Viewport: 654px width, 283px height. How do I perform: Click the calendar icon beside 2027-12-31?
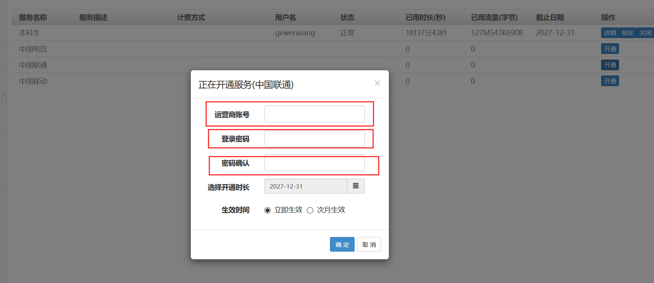[x=356, y=186]
